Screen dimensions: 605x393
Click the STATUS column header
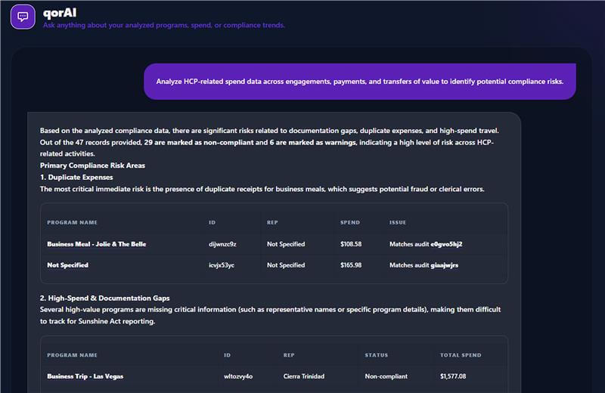click(376, 354)
